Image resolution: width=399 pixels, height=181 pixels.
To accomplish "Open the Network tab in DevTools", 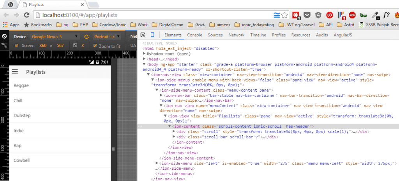I will pyautogui.click(x=236, y=35).
